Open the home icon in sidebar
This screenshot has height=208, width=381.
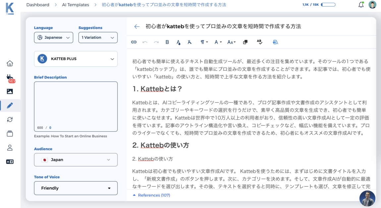click(10, 63)
